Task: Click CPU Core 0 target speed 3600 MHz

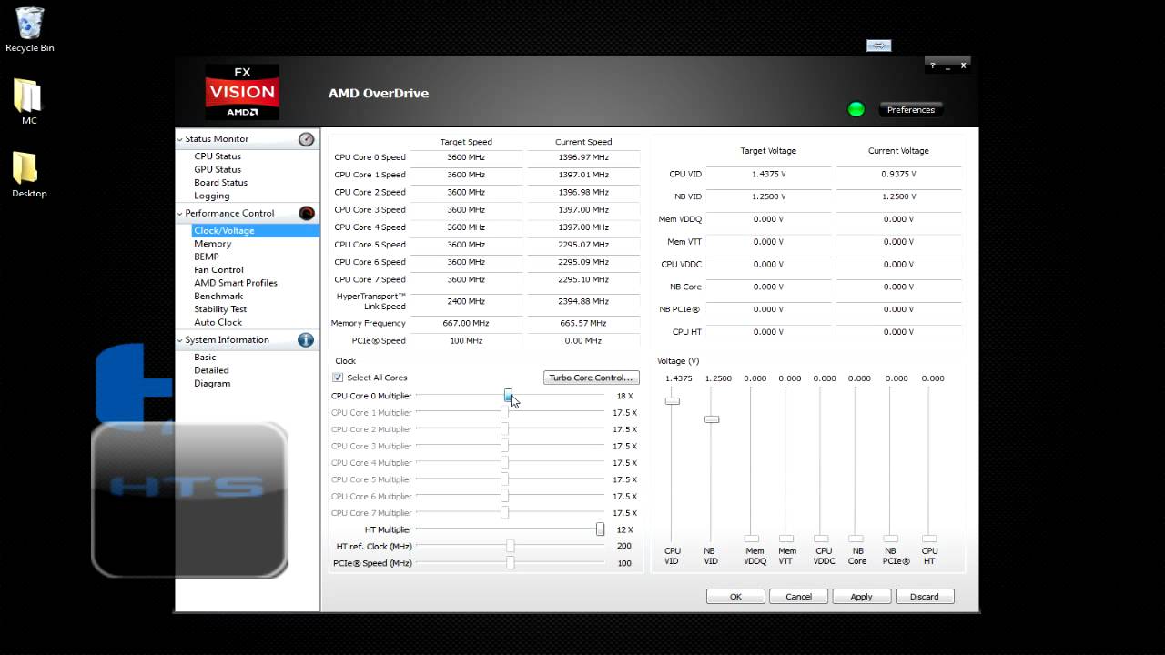Action: point(466,157)
